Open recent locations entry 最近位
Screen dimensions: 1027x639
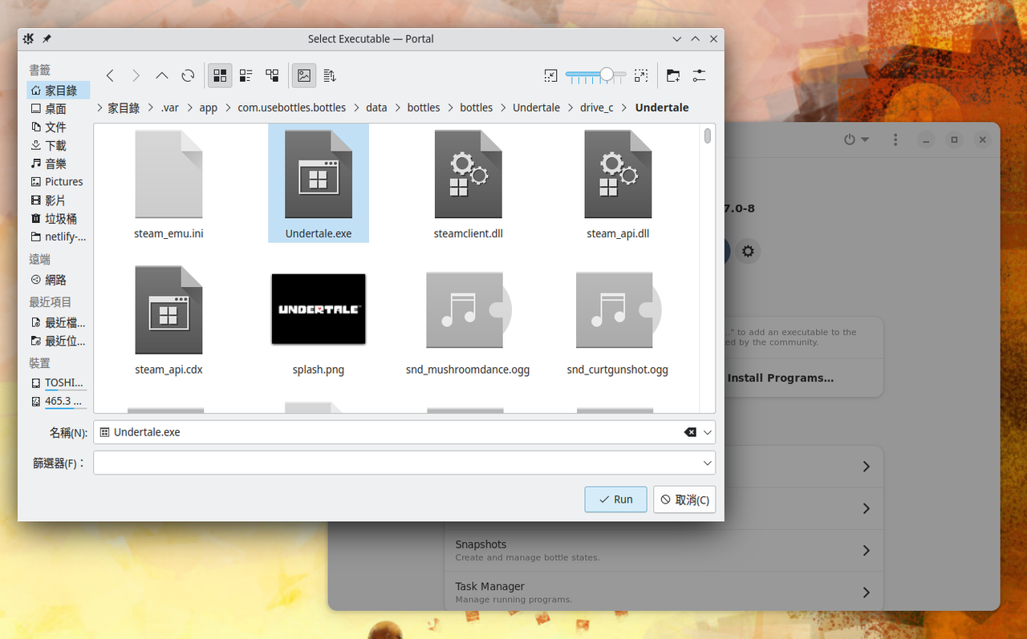point(58,341)
